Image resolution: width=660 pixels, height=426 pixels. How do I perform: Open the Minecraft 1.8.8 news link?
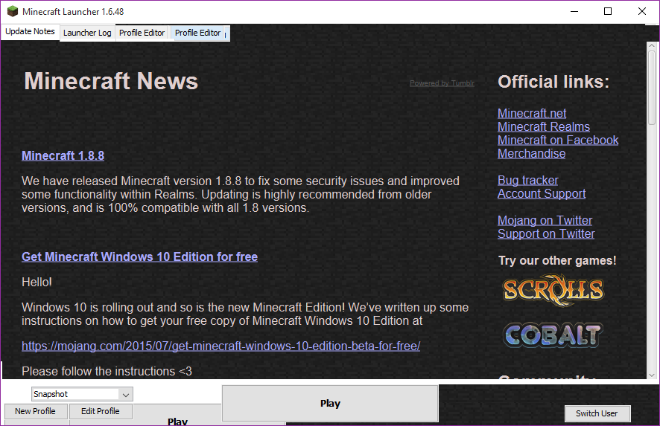(x=63, y=156)
